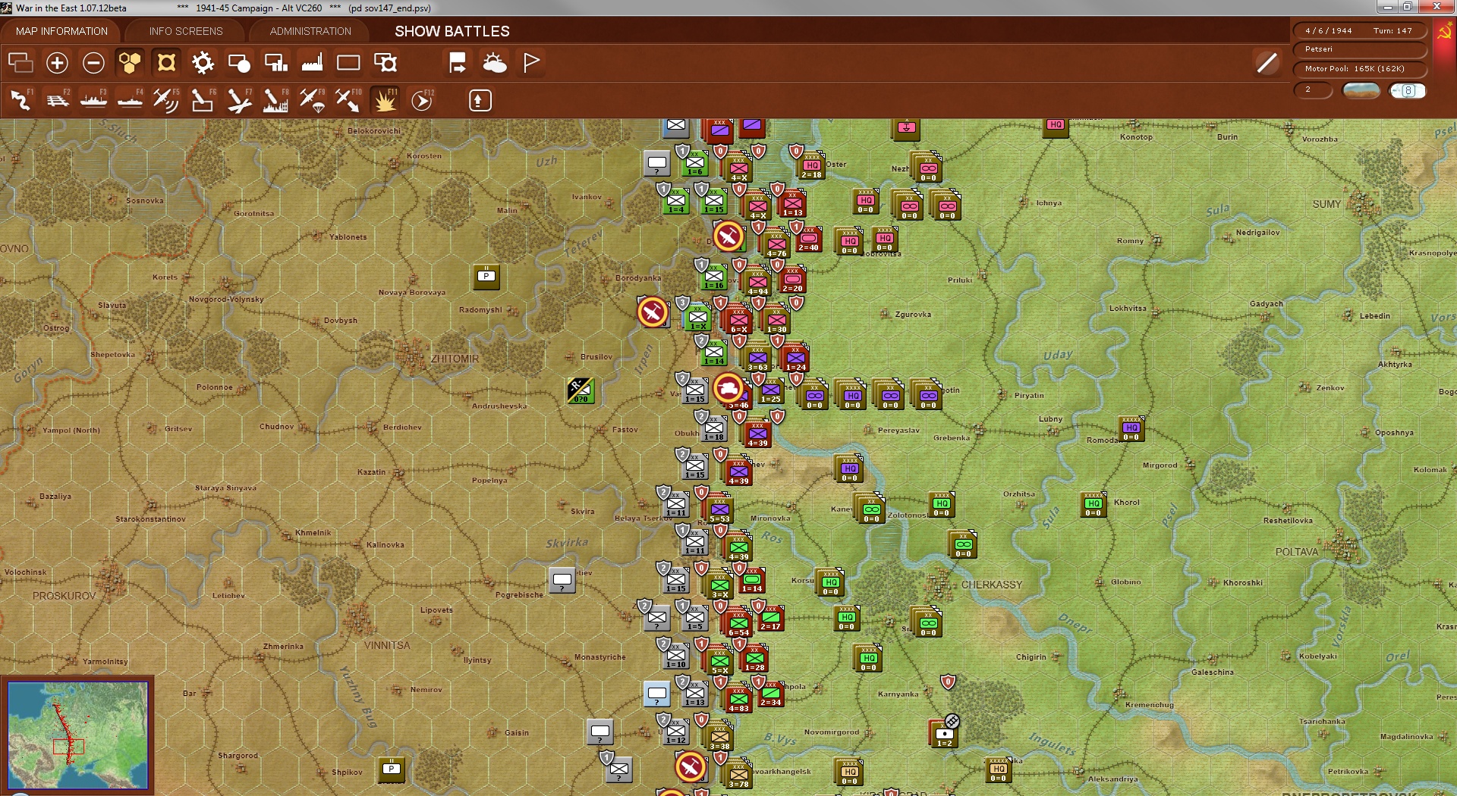
Task: Click the plain pennant flag icon
Action: (x=531, y=63)
